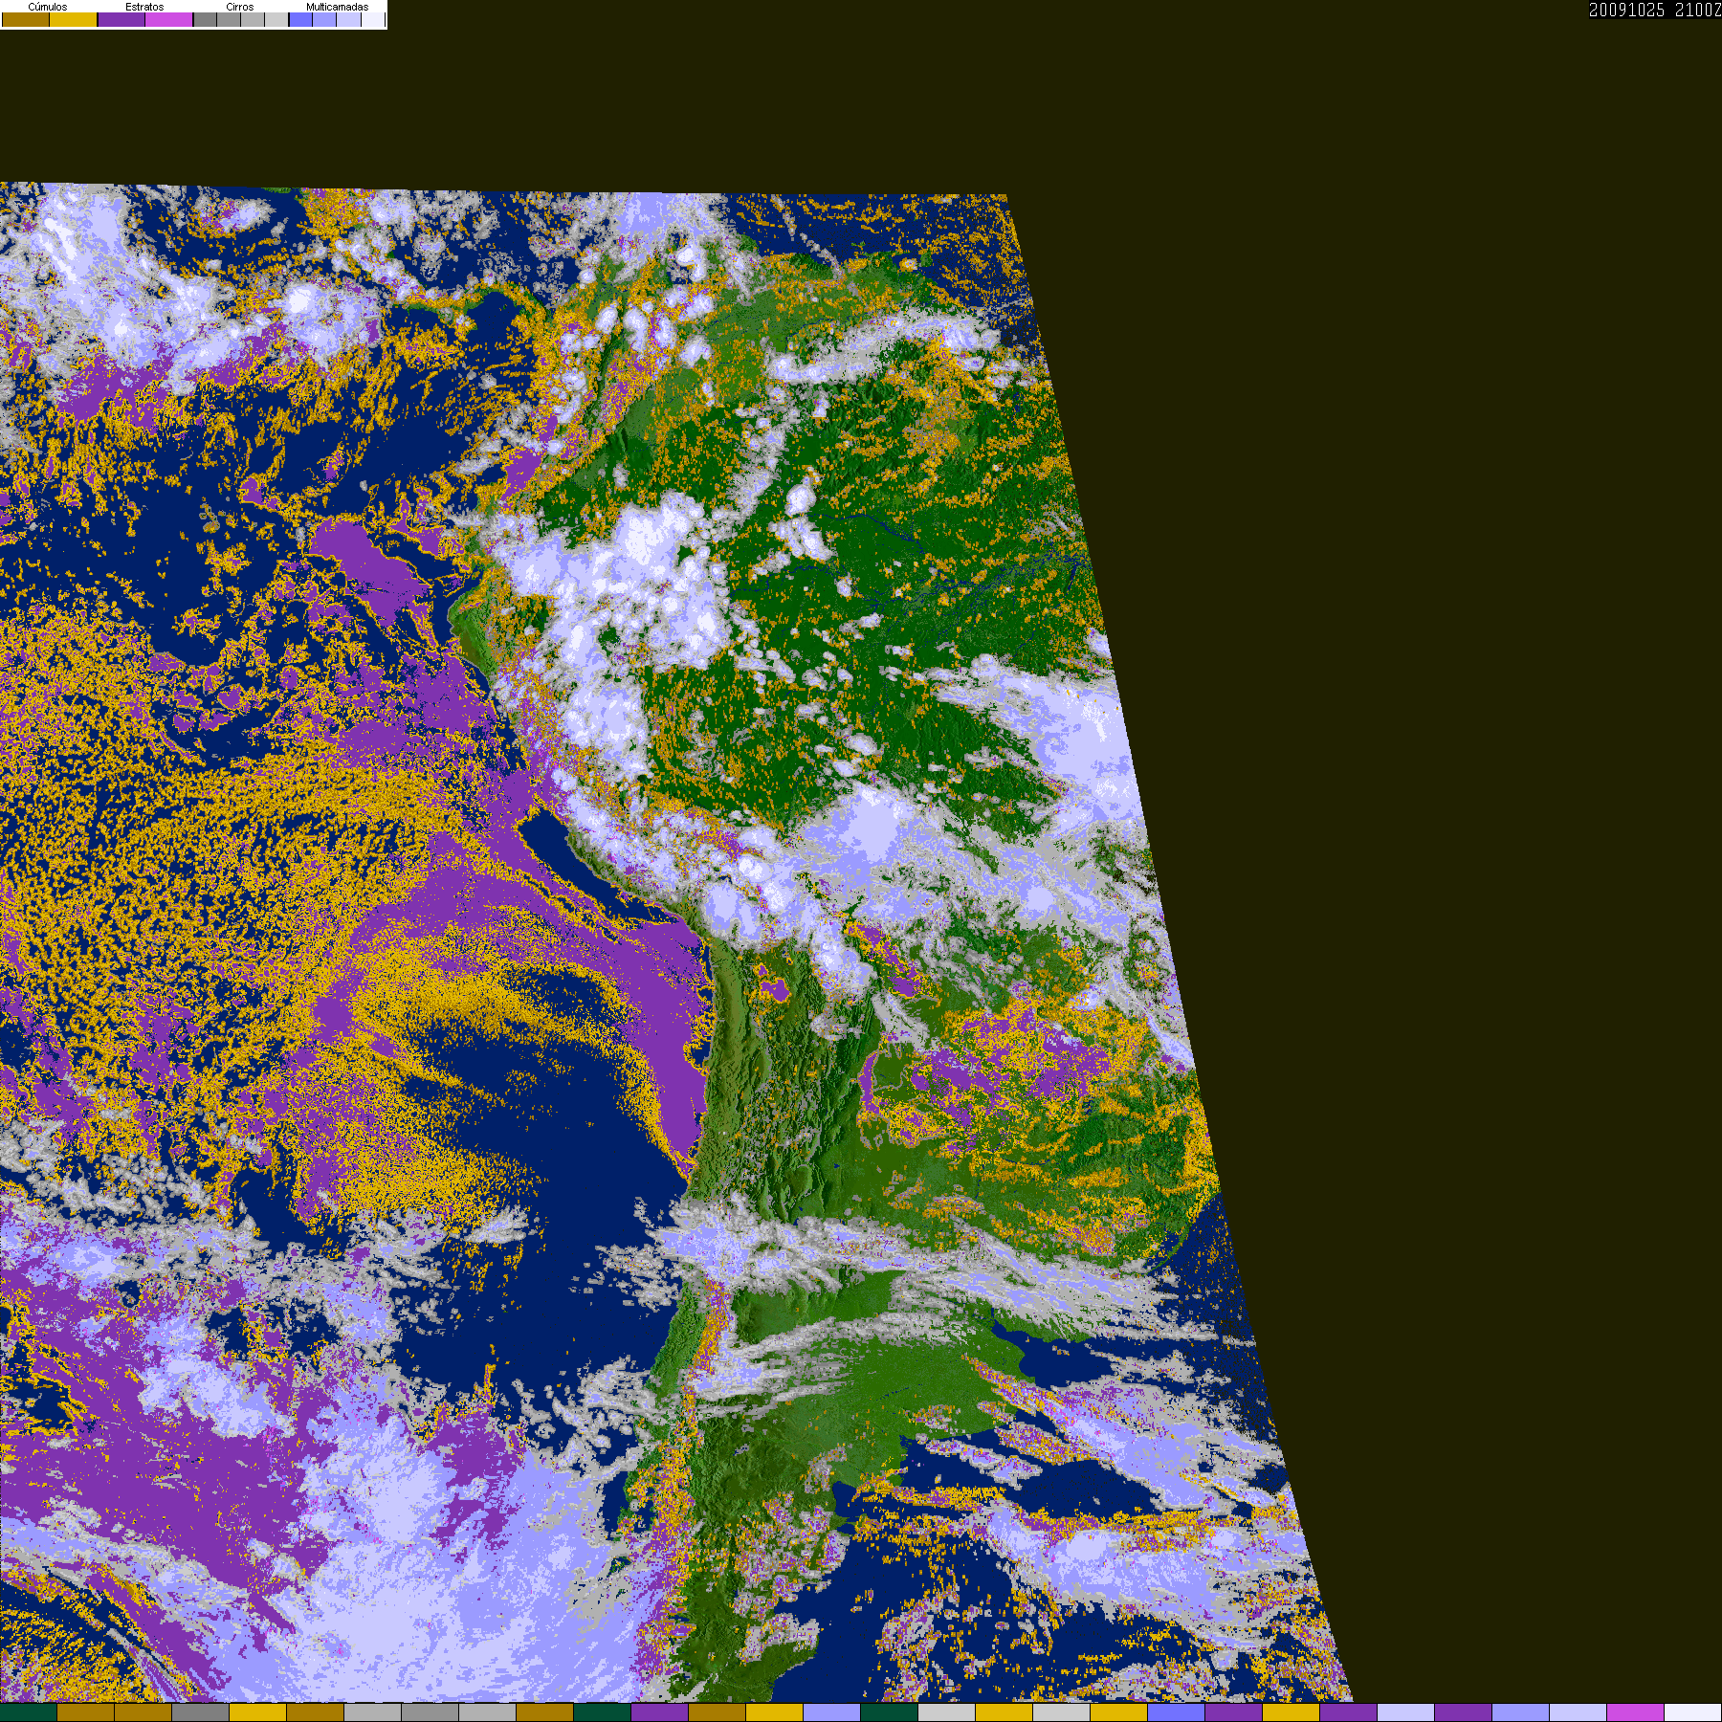Click the dark brown Cúmulos legend swatch
1722x1722 pixels.
click(26, 19)
